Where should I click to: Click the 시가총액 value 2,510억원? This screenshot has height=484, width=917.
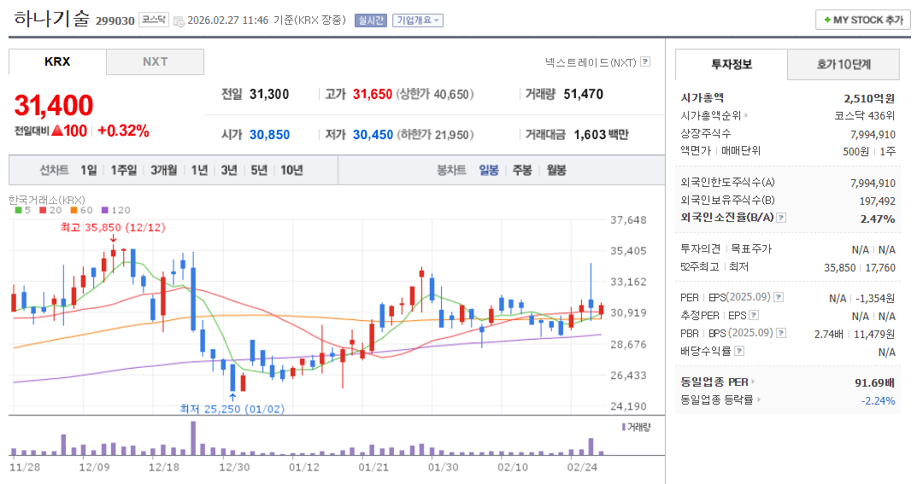pos(869,98)
